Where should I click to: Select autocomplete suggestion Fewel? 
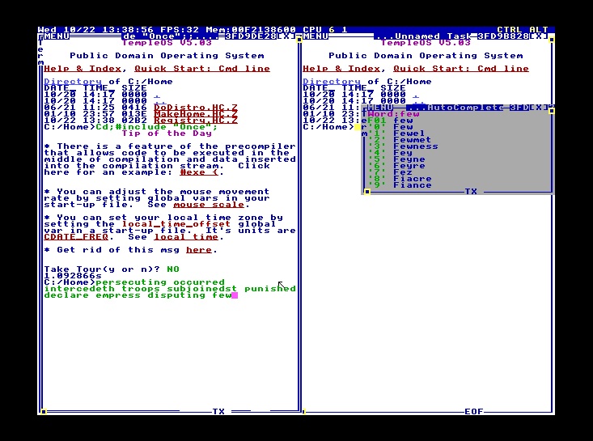(x=396, y=134)
